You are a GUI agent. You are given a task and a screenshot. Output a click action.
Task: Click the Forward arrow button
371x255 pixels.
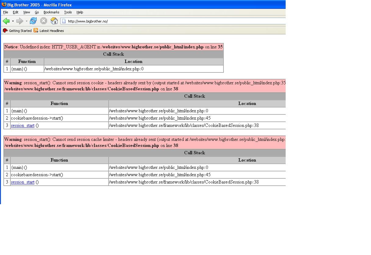pyautogui.click(x=20, y=21)
